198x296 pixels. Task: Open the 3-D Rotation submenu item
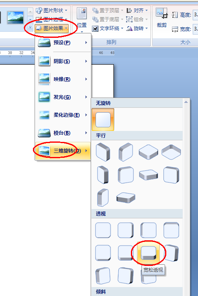point(63,151)
